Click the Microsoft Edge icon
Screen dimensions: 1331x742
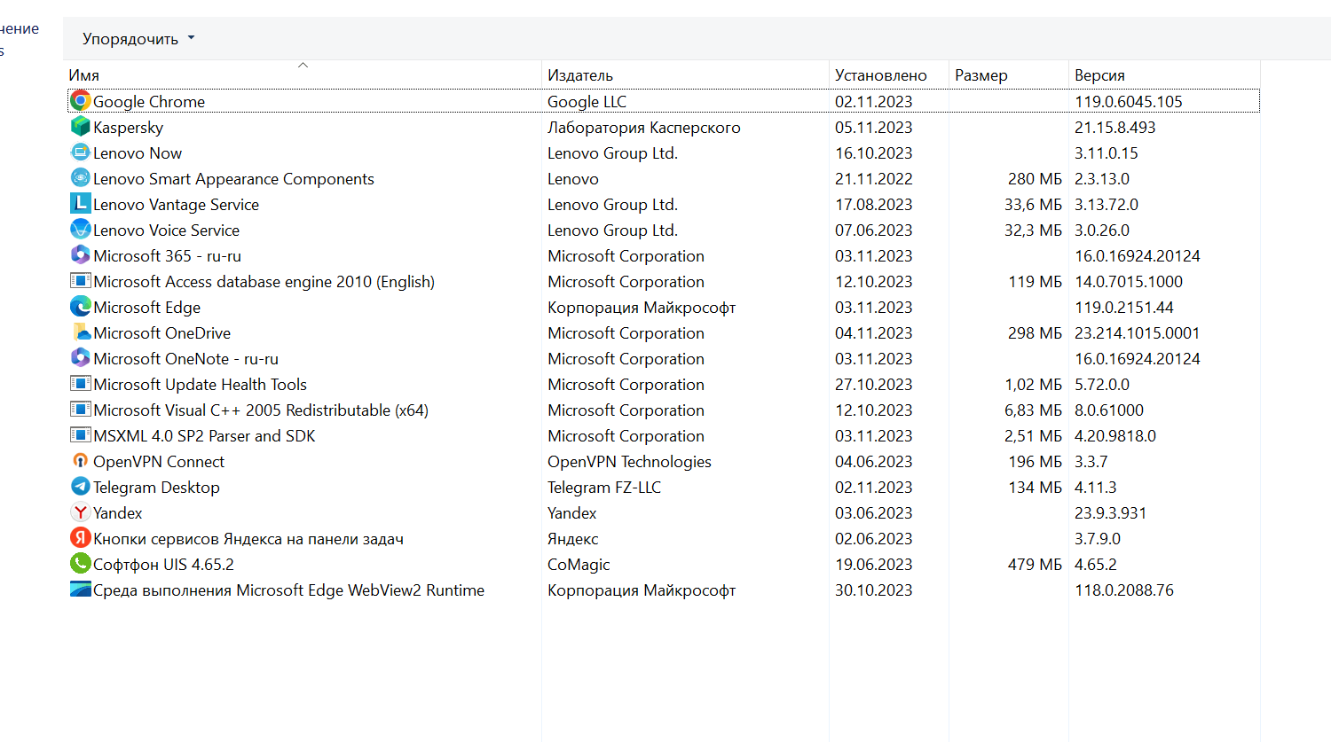click(x=81, y=307)
